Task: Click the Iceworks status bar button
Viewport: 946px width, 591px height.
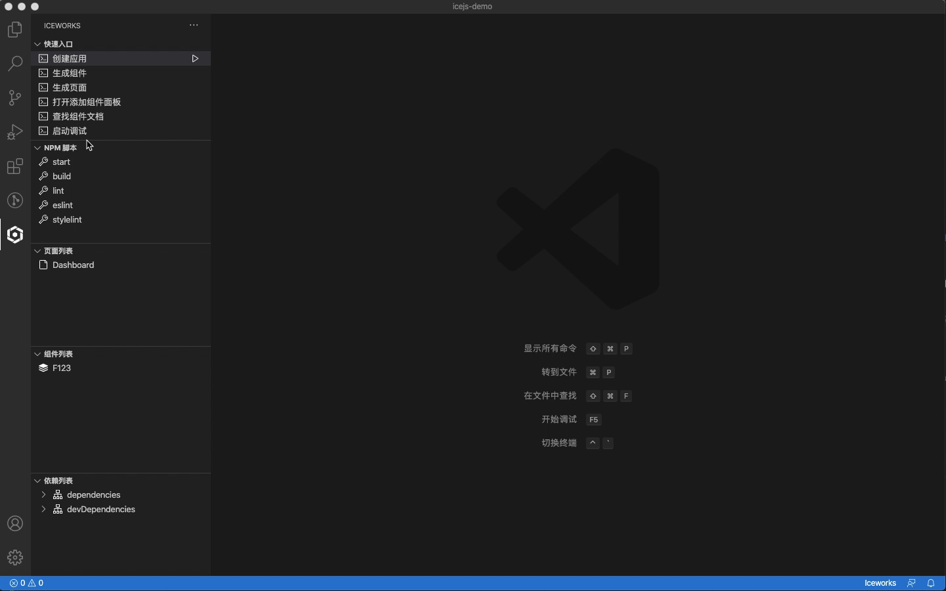Action: pos(880,583)
